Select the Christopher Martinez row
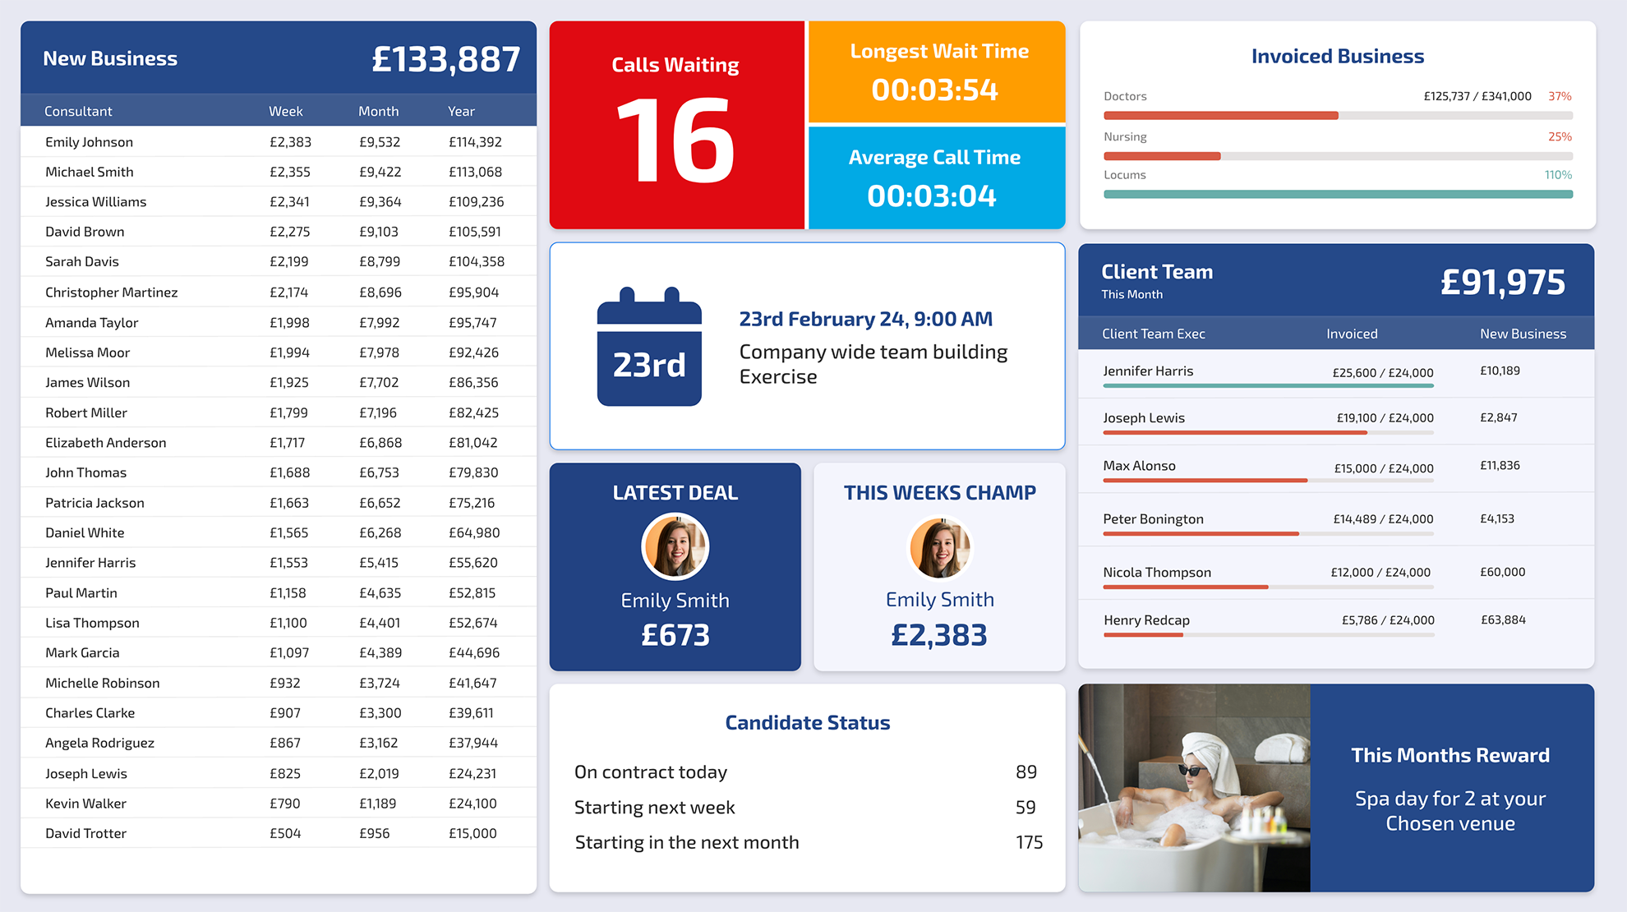The image size is (1627, 912). [279, 292]
